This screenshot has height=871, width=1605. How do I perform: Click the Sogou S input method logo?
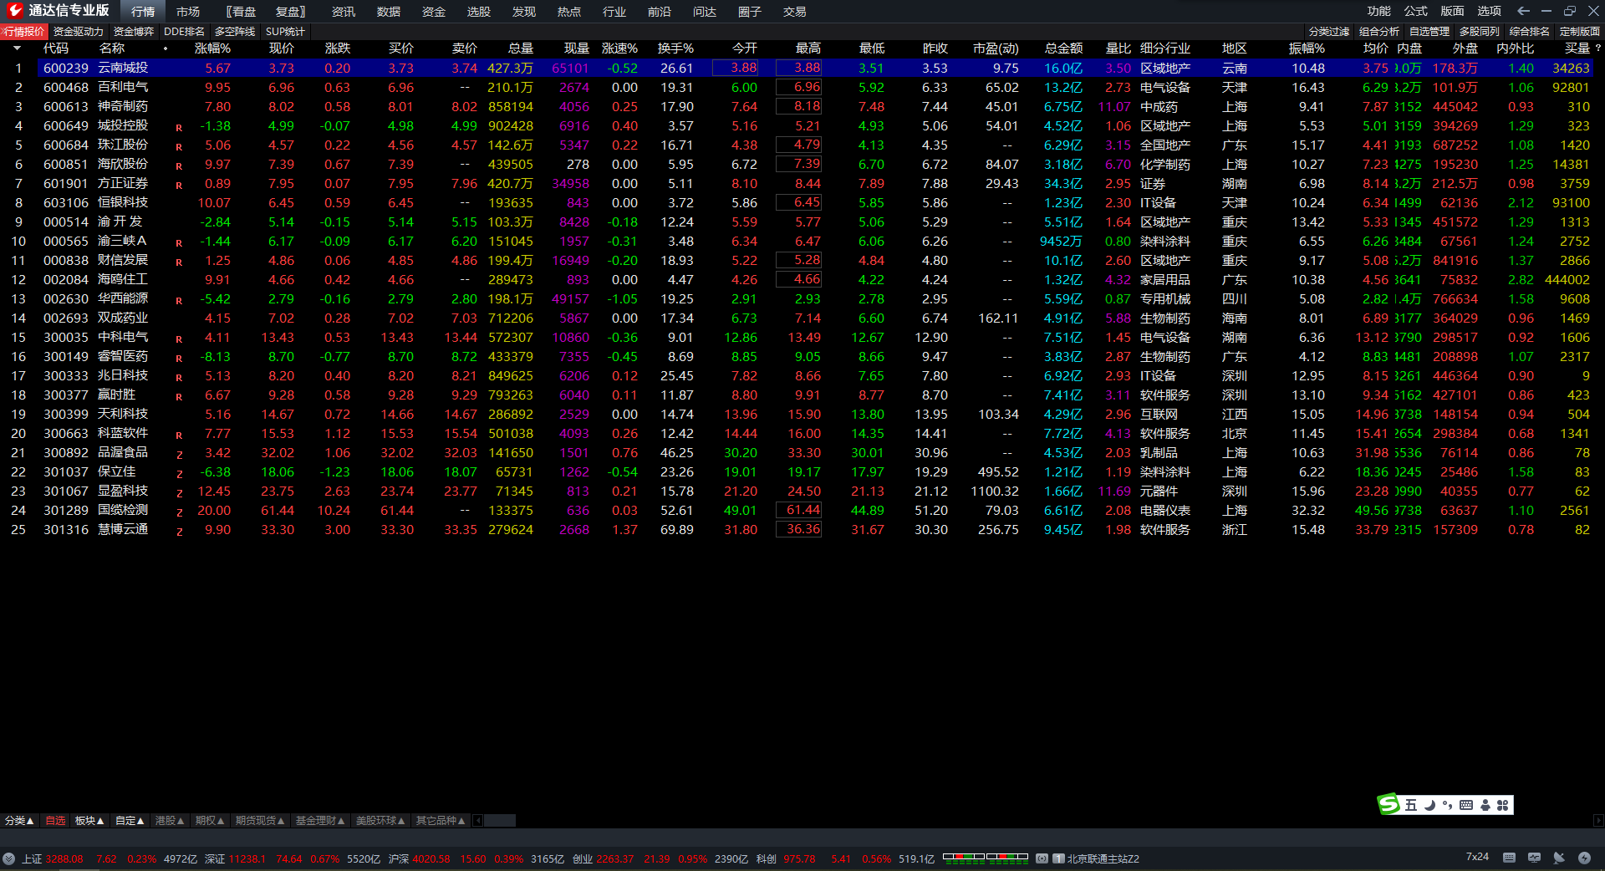pos(1389,804)
